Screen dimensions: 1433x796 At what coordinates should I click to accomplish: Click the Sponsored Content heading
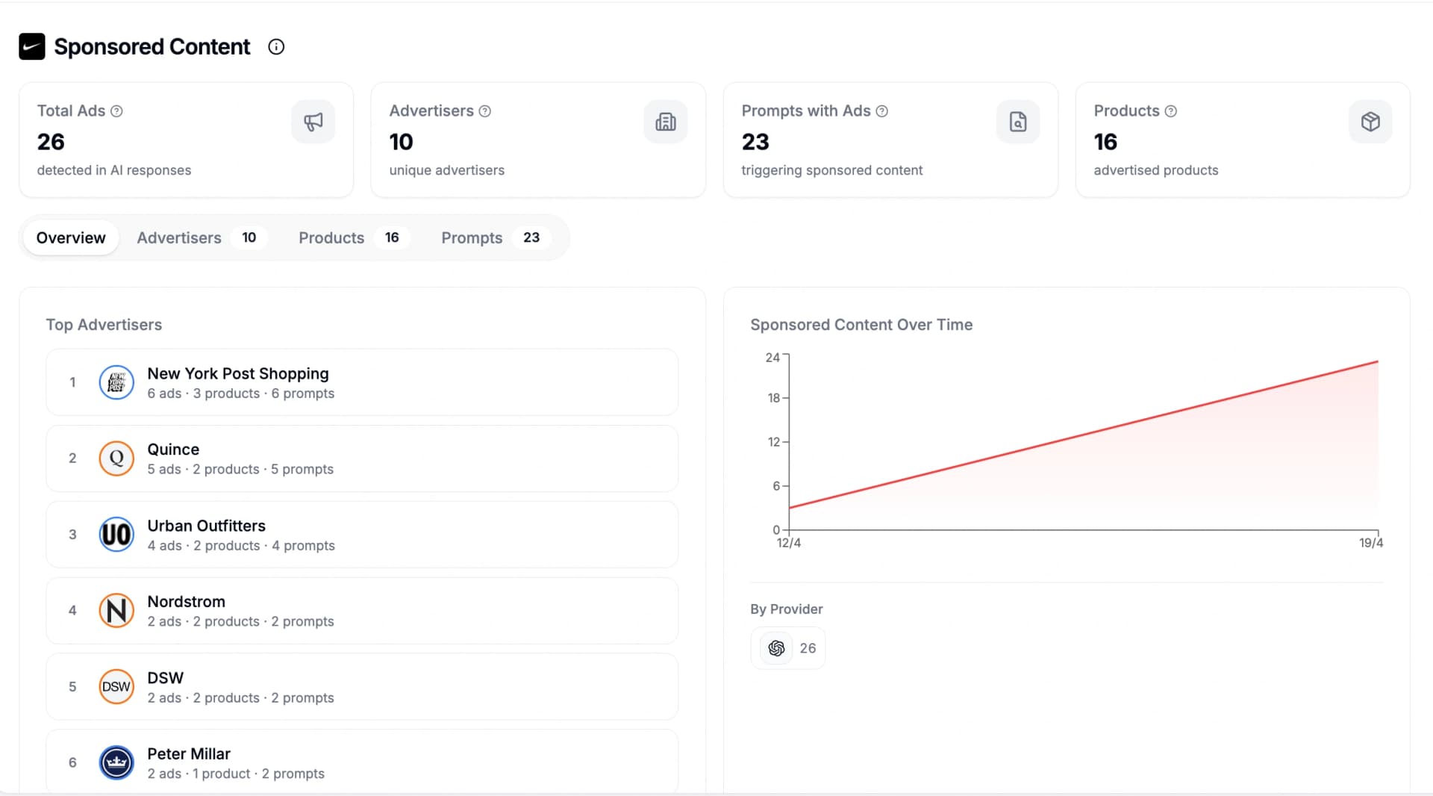pos(152,47)
